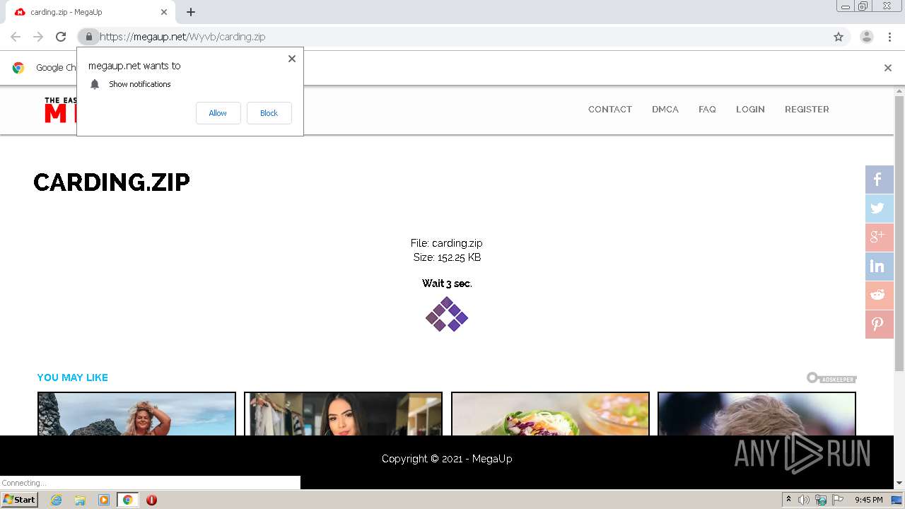Click the 'Size: 152.25 KB' text

447,257
